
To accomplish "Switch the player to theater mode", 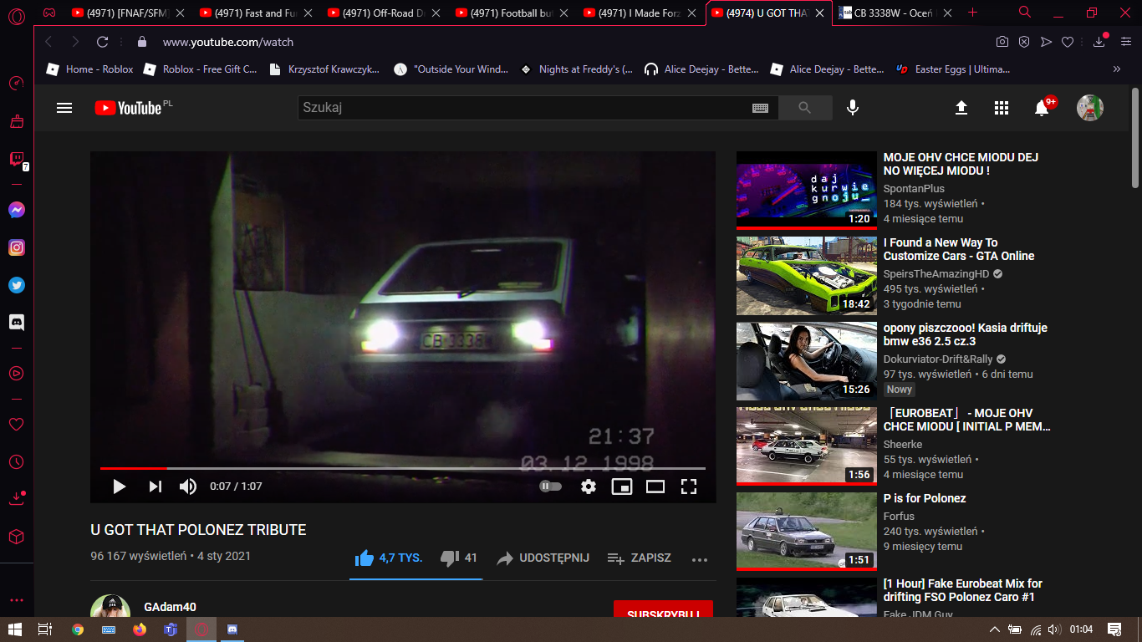I will point(655,487).
